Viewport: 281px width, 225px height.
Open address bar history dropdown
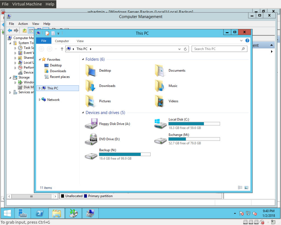pyautogui.click(x=179, y=49)
